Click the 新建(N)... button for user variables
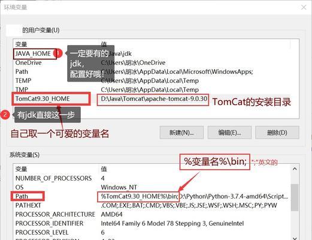 pos(181,133)
